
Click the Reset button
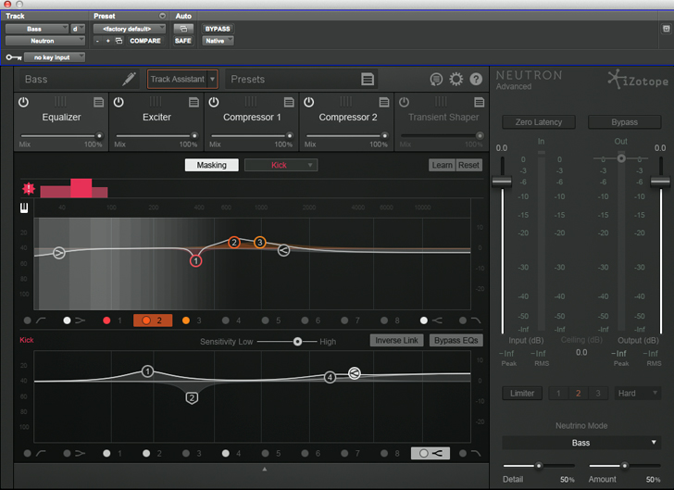(468, 165)
